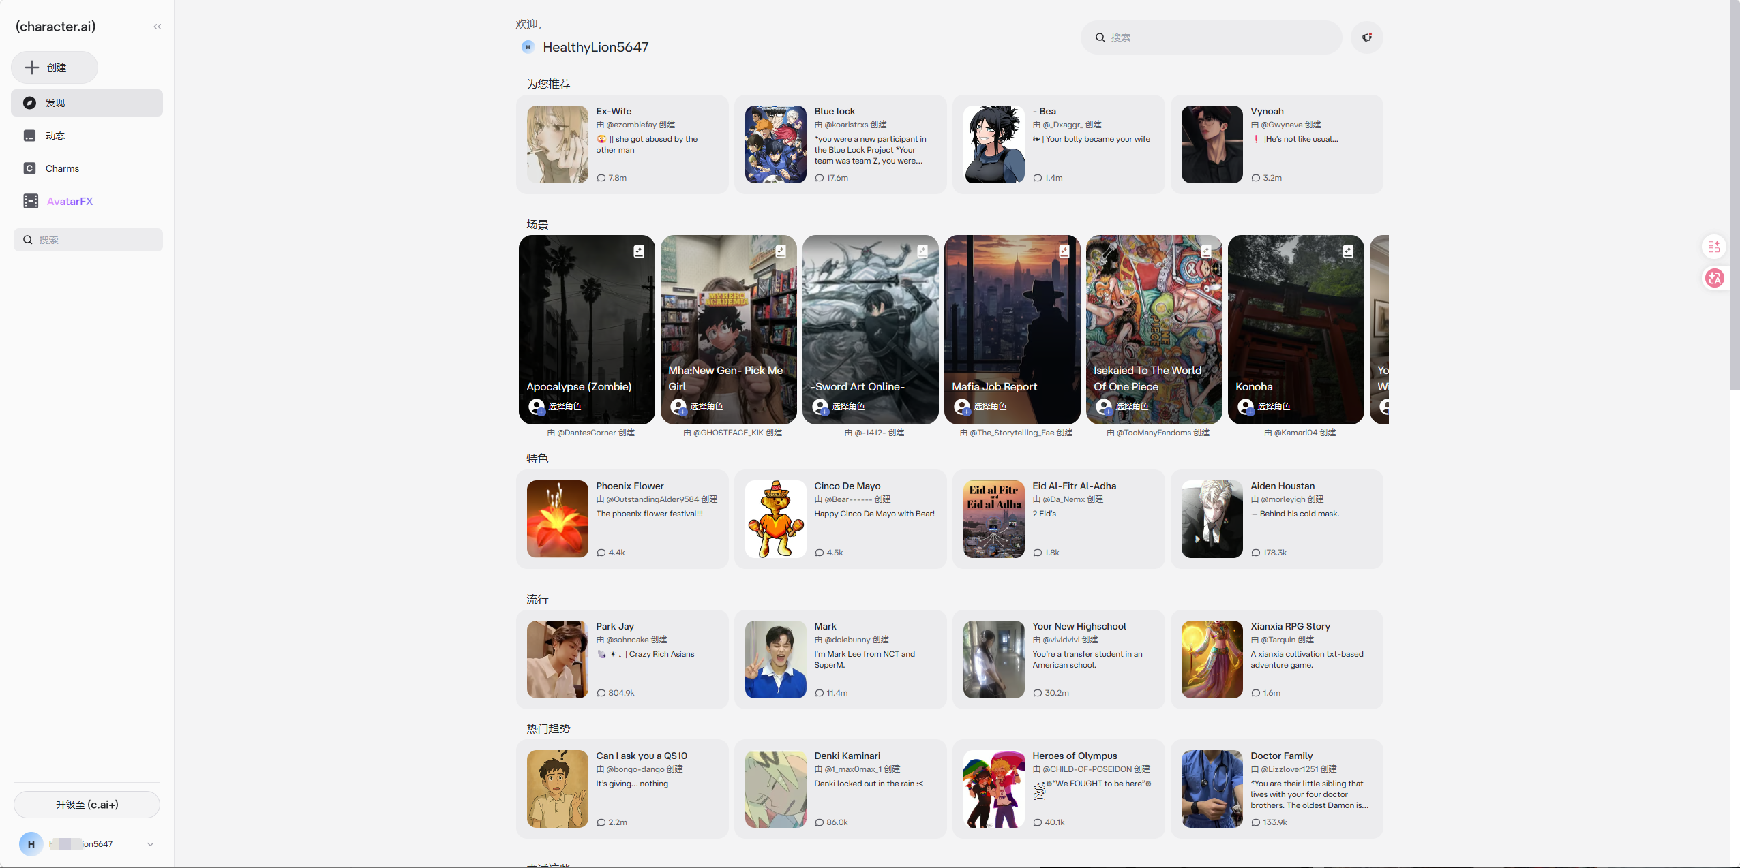Upgrade to c.ai+ button
This screenshot has height=868, width=1740.
pyautogui.click(x=87, y=805)
